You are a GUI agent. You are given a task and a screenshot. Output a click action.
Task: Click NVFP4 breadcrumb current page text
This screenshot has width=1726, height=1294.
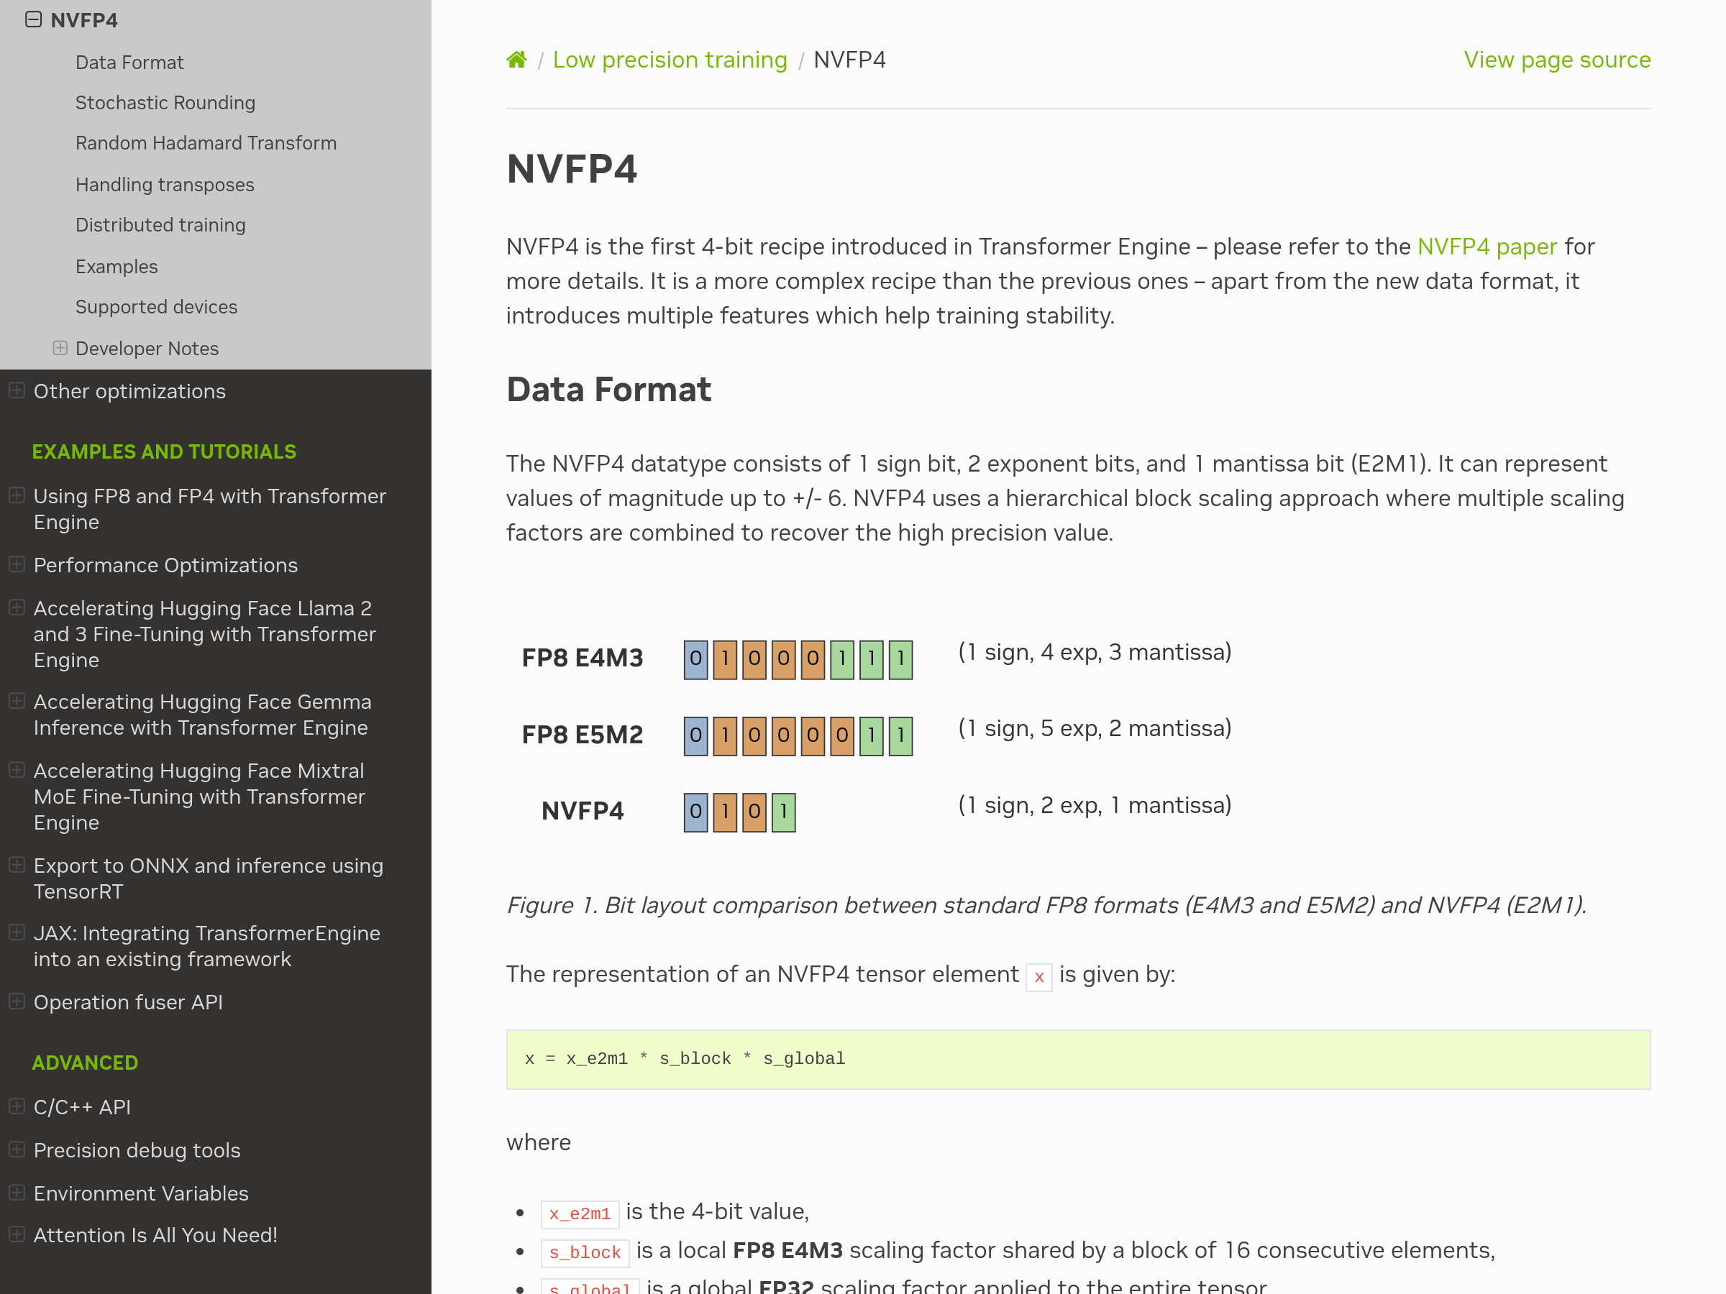tap(849, 60)
